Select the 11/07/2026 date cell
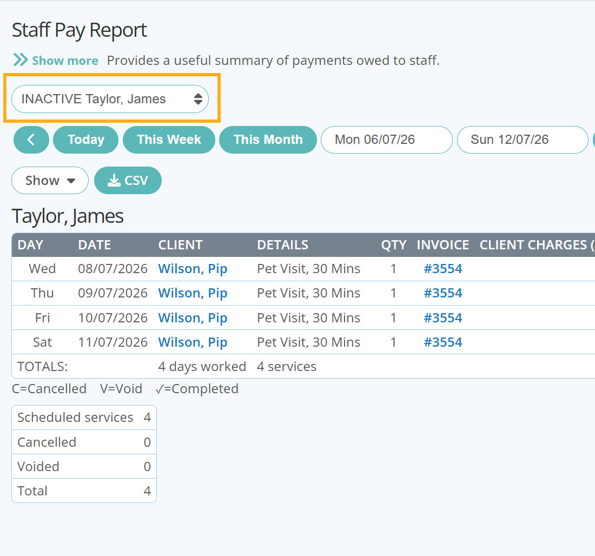This screenshot has width=595, height=556. coord(113,342)
